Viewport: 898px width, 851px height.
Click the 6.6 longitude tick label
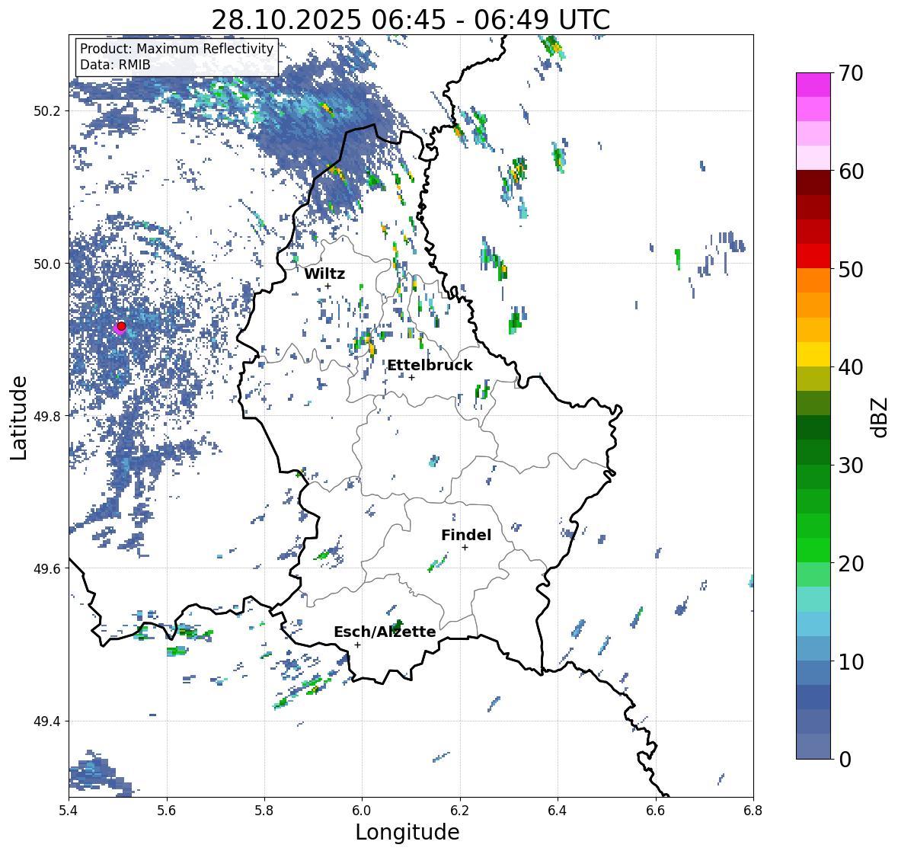point(656,811)
